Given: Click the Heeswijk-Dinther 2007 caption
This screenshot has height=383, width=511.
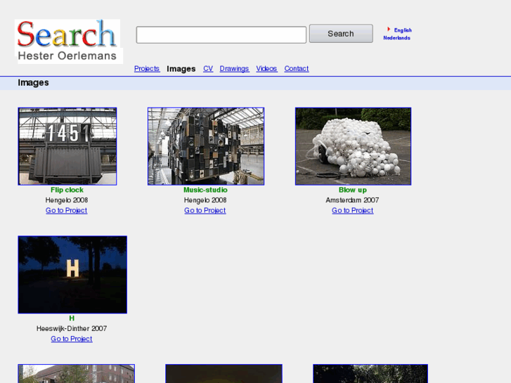Looking at the screenshot, I should point(72,328).
